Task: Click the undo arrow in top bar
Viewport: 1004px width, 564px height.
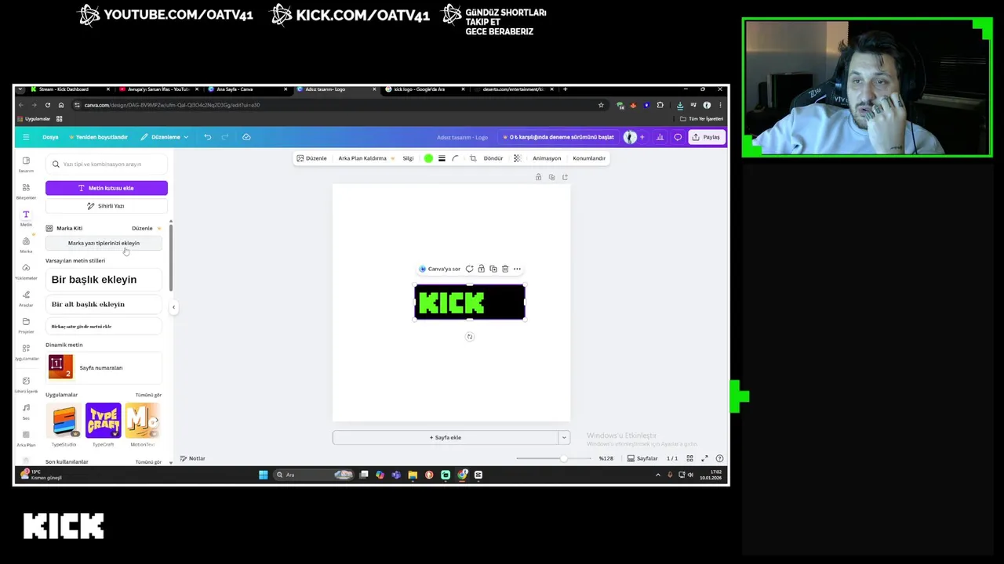Action: [207, 137]
